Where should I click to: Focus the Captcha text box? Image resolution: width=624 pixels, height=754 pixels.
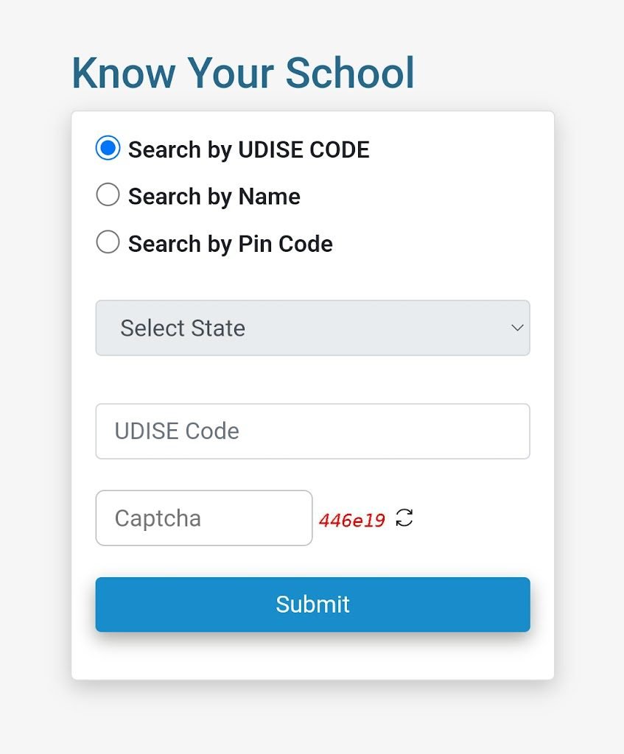click(x=204, y=518)
